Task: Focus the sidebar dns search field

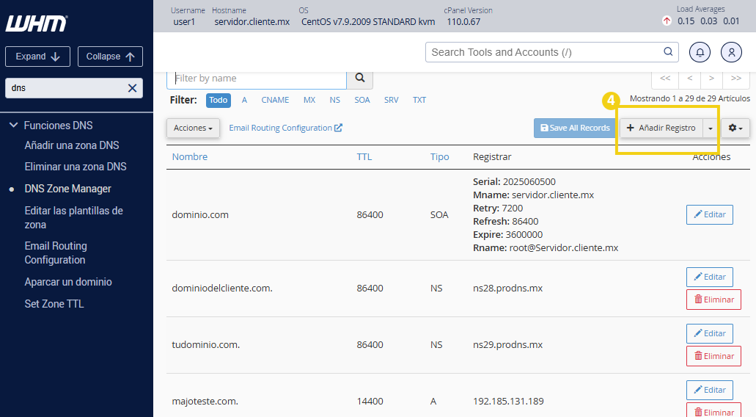Action: point(74,88)
